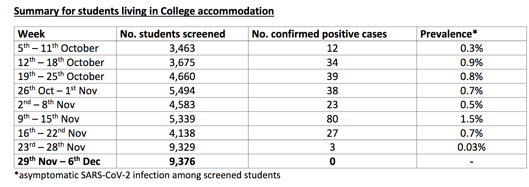Click the 'Prevalence*' column header
This screenshot has height=187, width=529.
click(x=448, y=34)
